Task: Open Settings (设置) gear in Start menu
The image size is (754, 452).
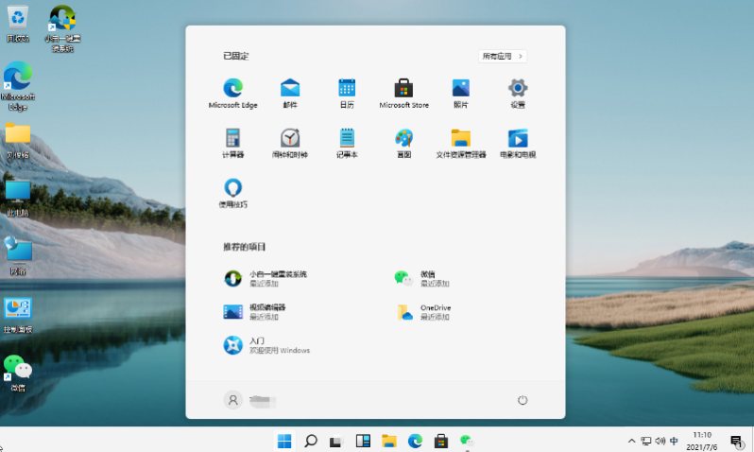Action: pos(518,94)
